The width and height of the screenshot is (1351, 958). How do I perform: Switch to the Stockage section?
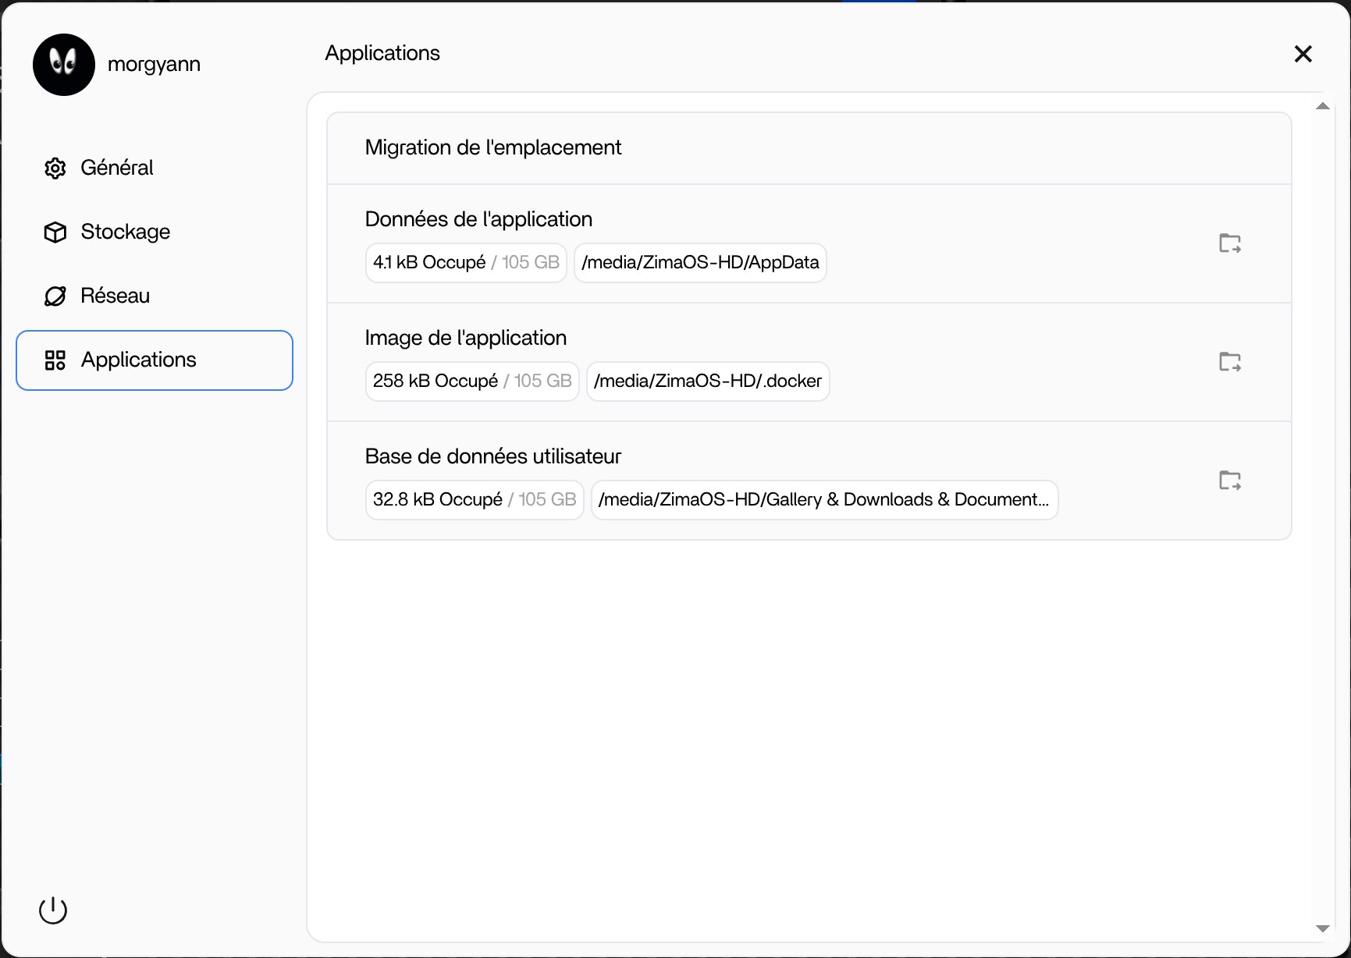click(125, 232)
